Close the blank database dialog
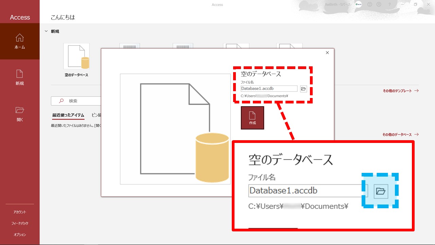Image resolution: width=435 pixels, height=245 pixels. 327,53
